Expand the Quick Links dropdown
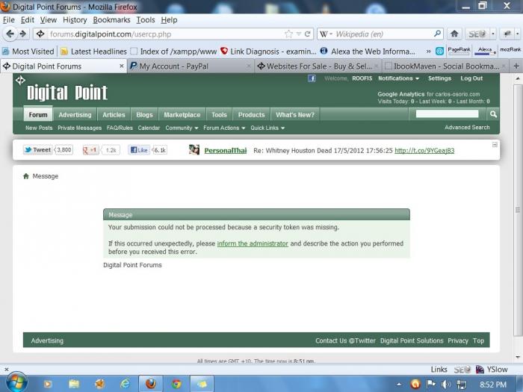The image size is (523, 392). (267, 128)
